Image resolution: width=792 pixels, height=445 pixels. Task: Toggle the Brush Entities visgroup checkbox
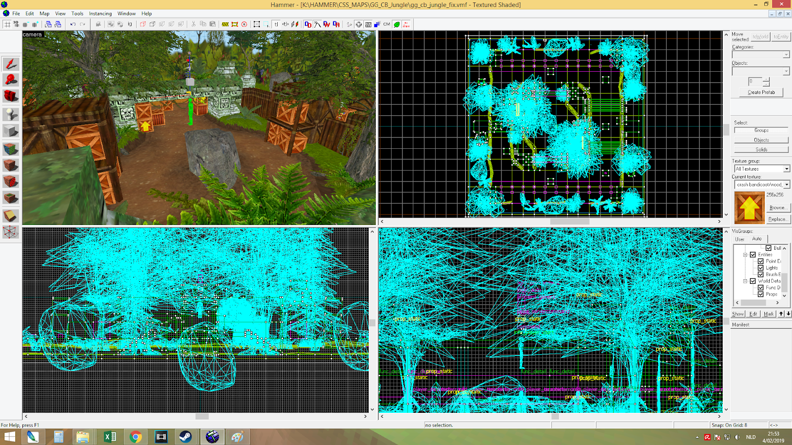point(761,274)
